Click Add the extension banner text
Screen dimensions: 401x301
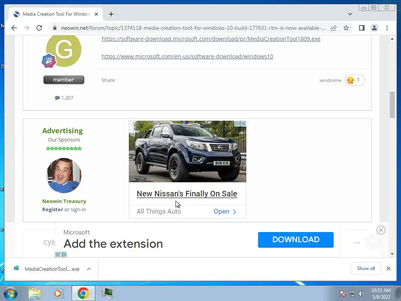(113, 244)
